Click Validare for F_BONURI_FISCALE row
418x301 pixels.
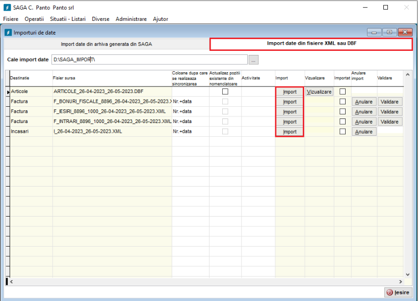pos(389,102)
